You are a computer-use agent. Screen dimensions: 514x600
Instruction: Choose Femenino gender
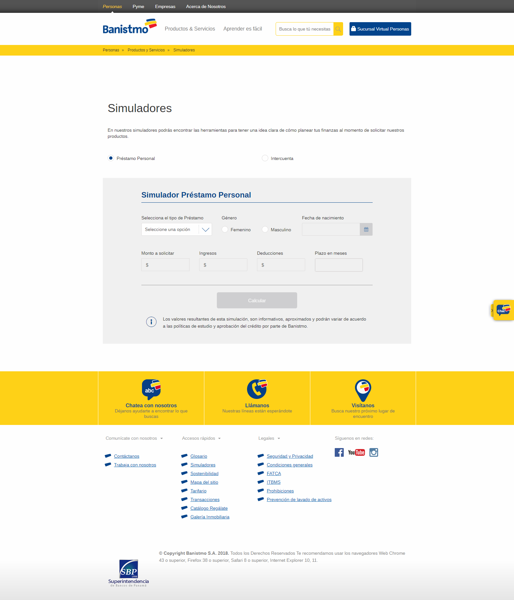225,229
